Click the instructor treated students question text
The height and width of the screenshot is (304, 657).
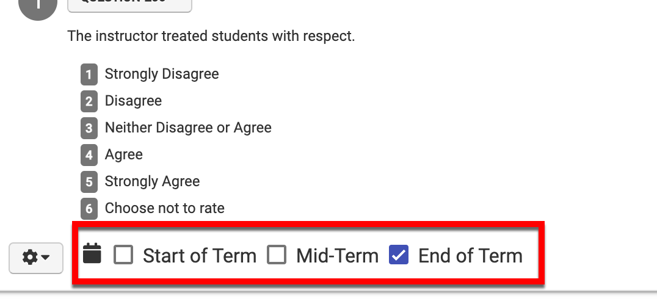click(x=211, y=36)
